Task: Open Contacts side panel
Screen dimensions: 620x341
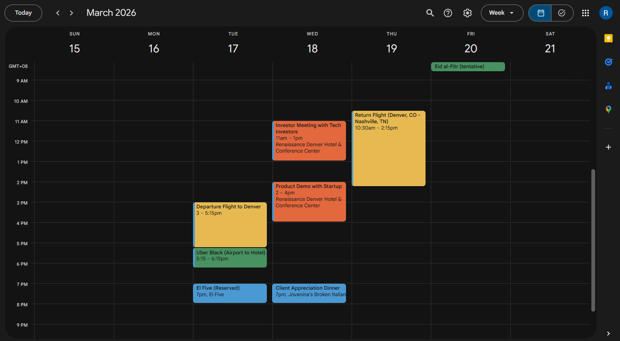Action: (608, 86)
